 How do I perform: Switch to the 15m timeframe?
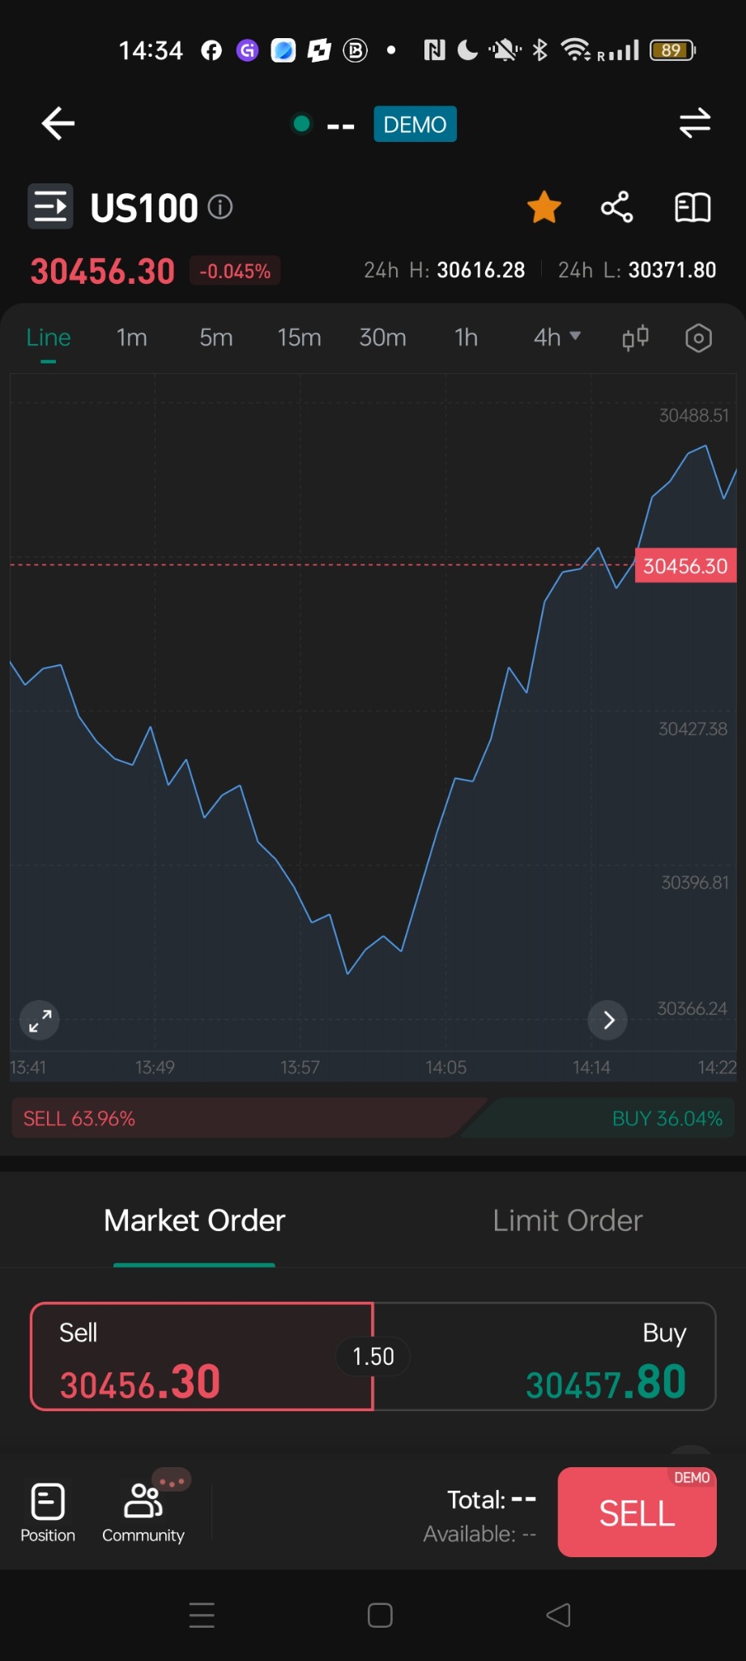click(x=300, y=337)
